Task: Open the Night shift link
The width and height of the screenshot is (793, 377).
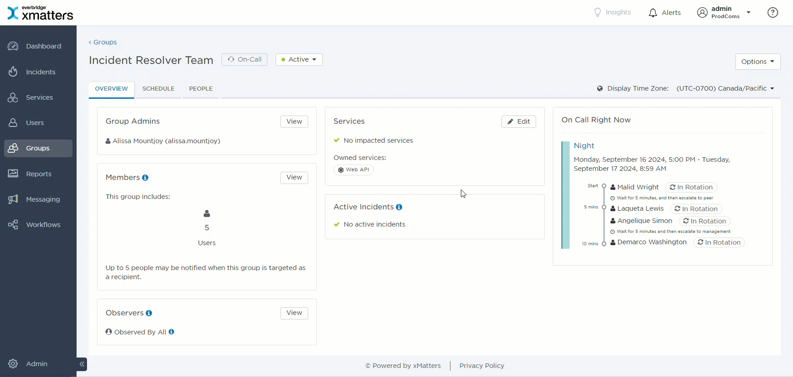Action: [x=584, y=145]
